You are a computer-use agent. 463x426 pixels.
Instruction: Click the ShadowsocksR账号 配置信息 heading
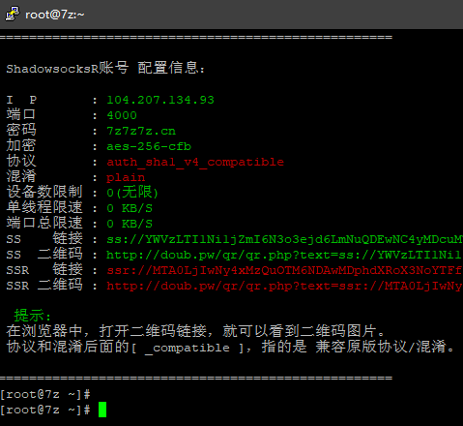[105, 68]
